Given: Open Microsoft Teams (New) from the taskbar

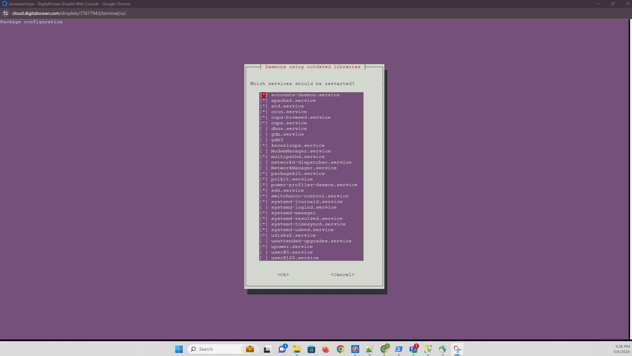Looking at the screenshot, I should [x=413, y=349].
